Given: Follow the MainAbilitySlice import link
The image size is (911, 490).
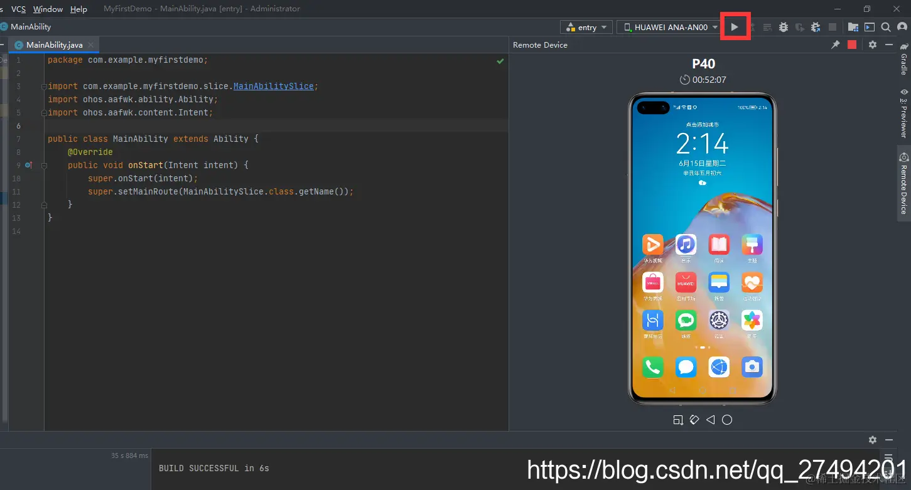Looking at the screenshot, I should point(273,86).
